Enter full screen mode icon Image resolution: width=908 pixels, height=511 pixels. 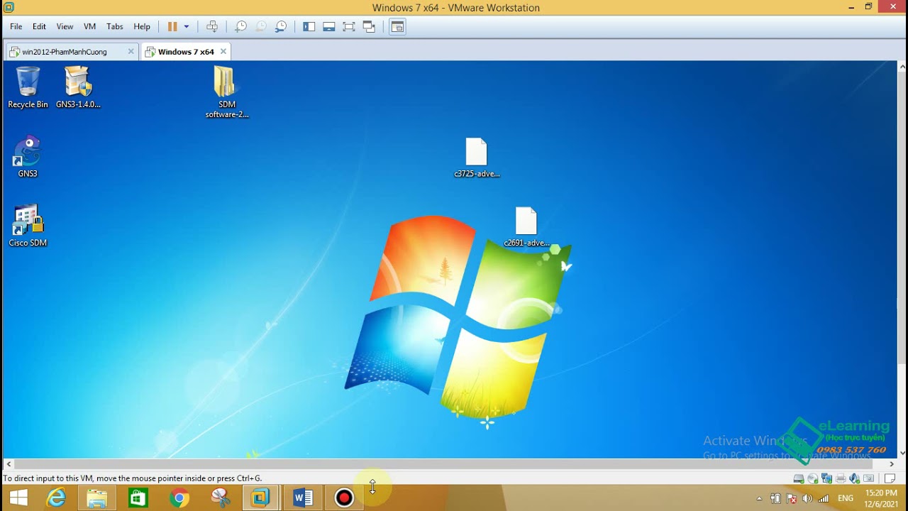pos(349,26)
